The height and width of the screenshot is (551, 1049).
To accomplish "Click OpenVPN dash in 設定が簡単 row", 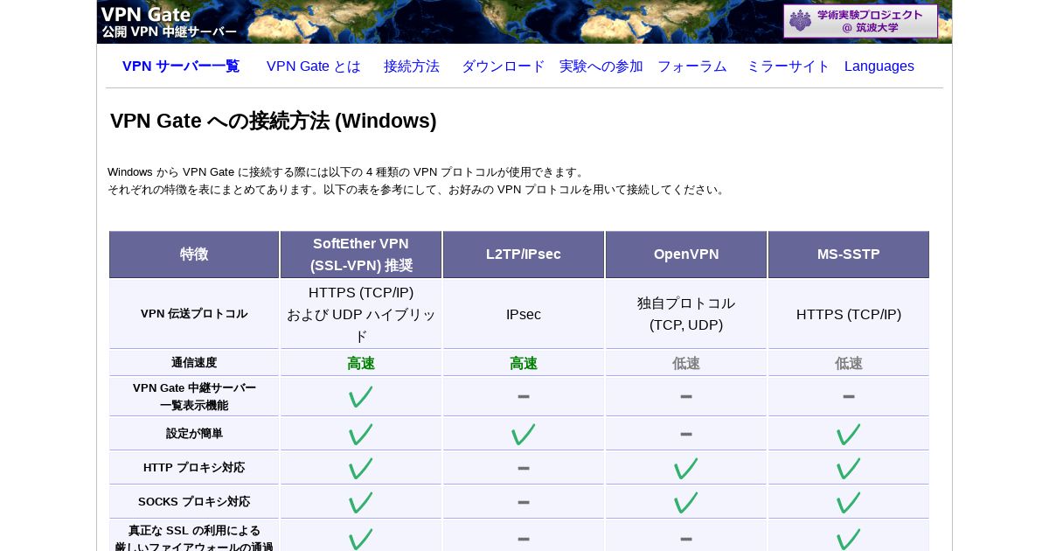I will [686, 434].
